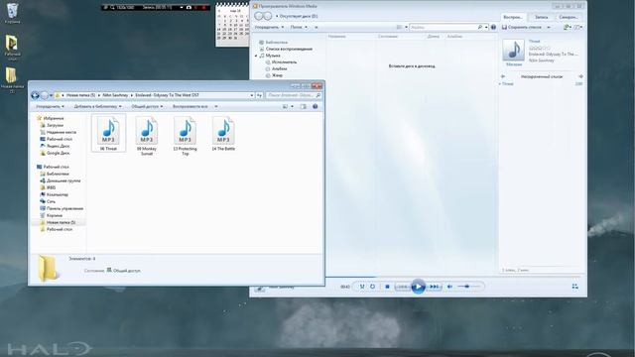Viewport: 635px width, 357px height.
Task: Open Explorer help question mark icon
Action: tap(316, 106)
